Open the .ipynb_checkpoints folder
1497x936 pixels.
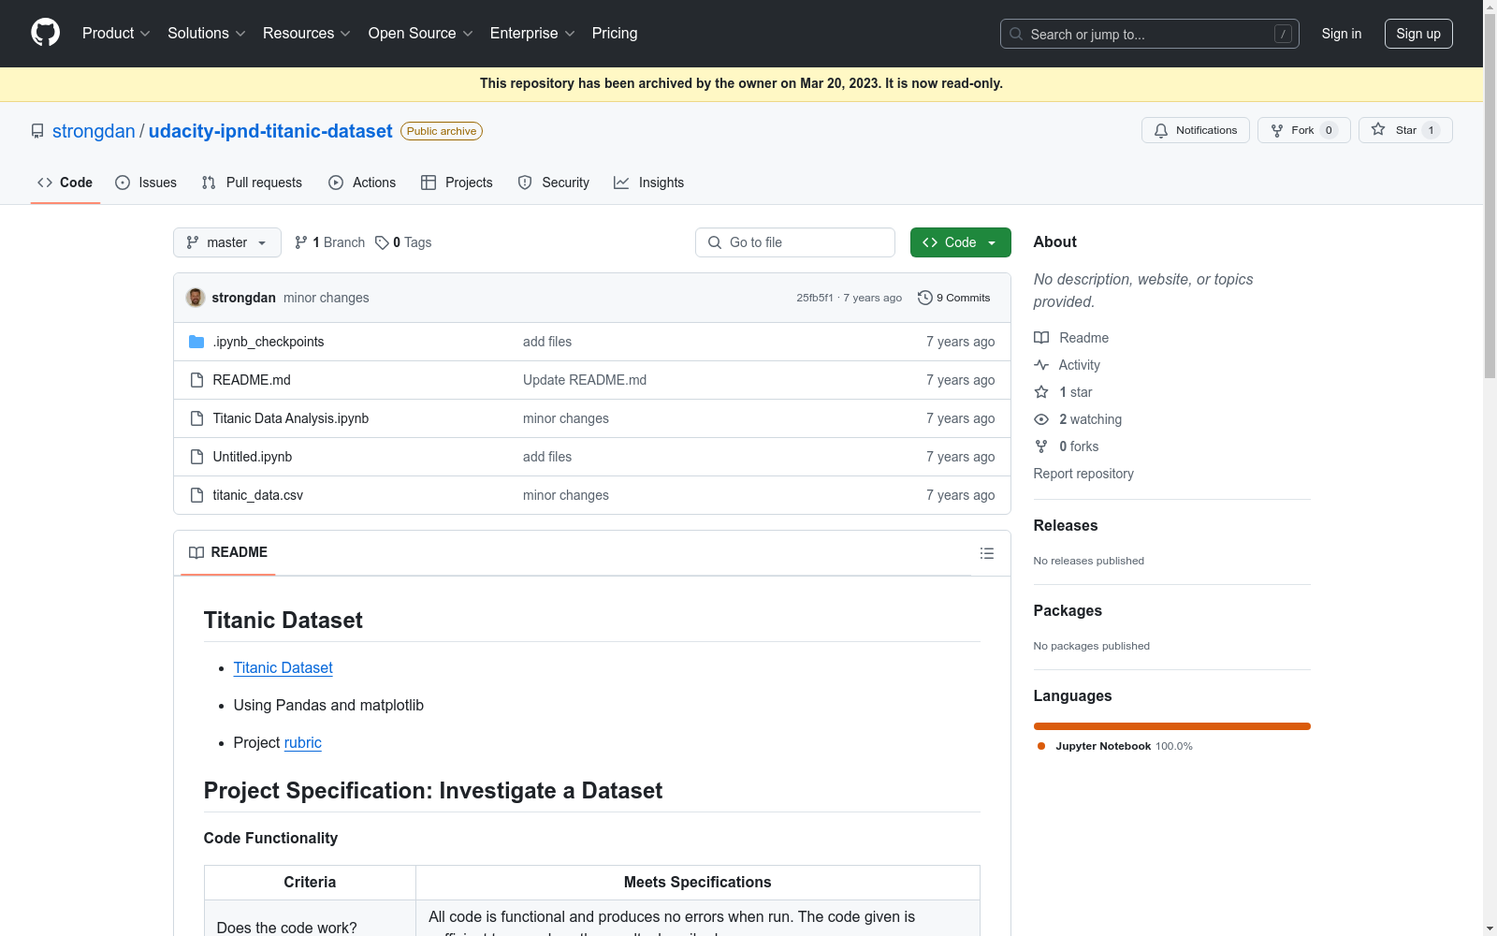tap(269, 342)
